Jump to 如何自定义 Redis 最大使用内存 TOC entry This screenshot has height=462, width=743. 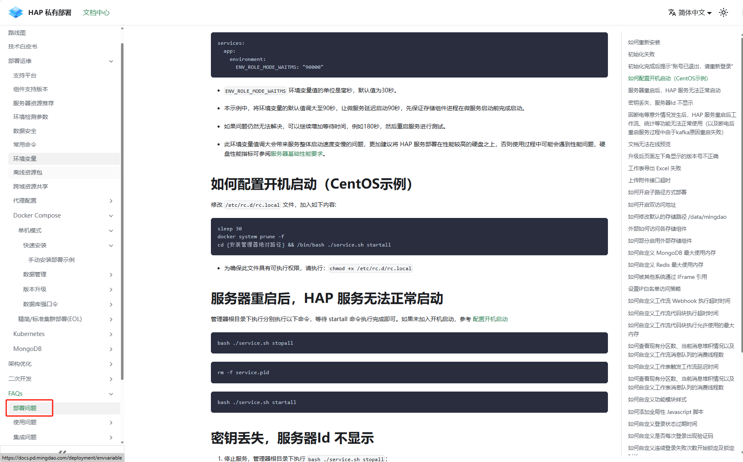click(x=666, y=265)
